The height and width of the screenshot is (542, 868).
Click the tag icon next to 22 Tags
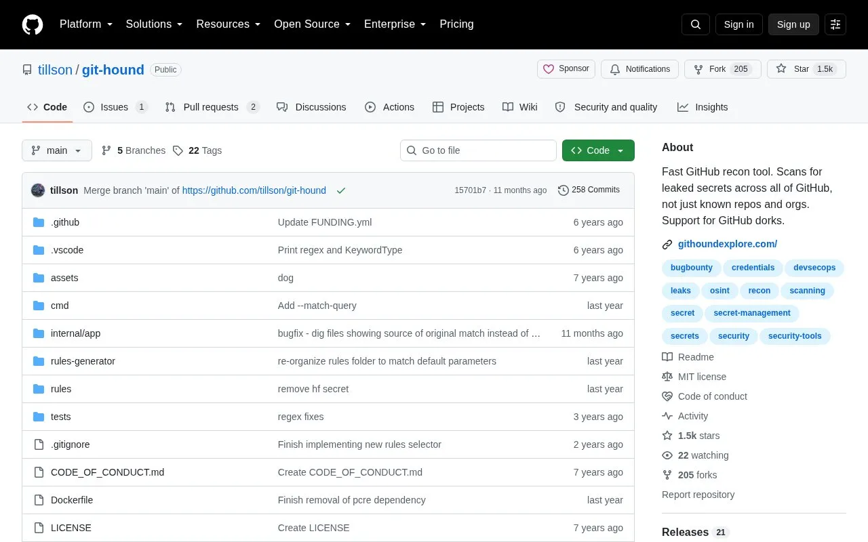(x=178, y=150)
